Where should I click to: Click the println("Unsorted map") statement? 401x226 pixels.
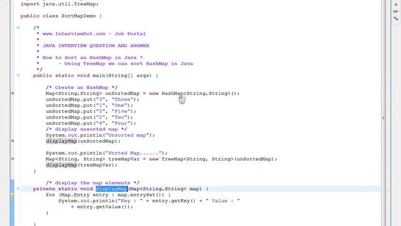100,135
